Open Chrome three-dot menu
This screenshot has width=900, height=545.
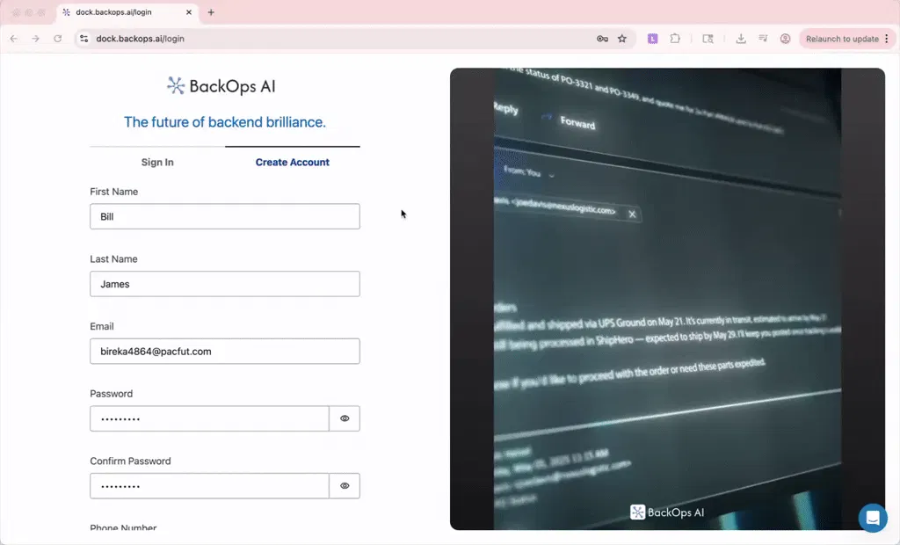click(x=887, y=39)
